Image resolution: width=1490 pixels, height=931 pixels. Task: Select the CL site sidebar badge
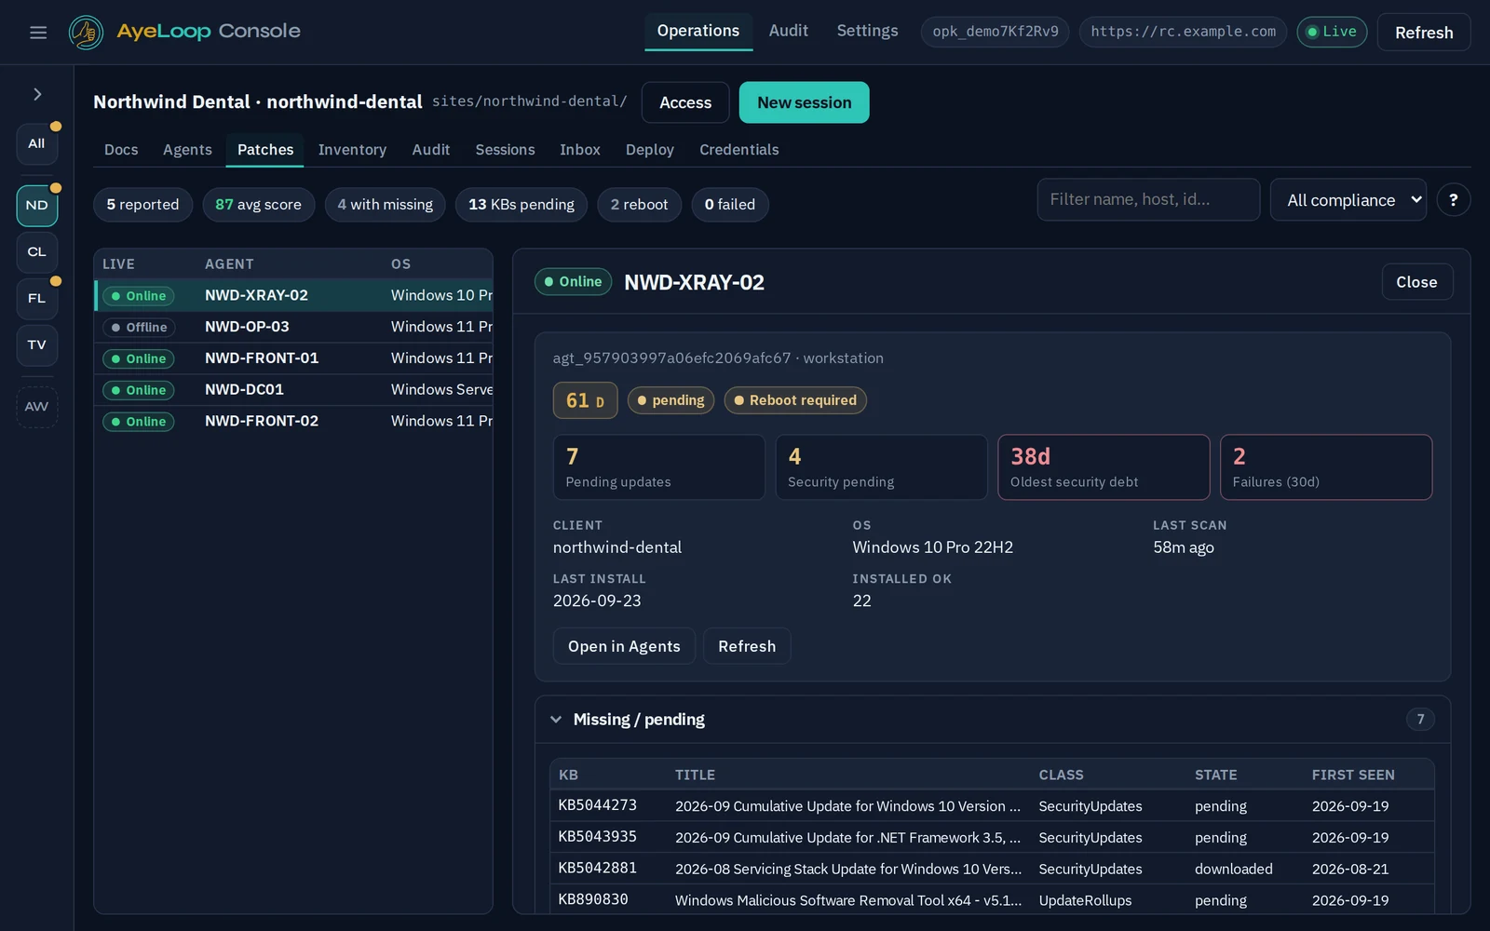[37, 252]
